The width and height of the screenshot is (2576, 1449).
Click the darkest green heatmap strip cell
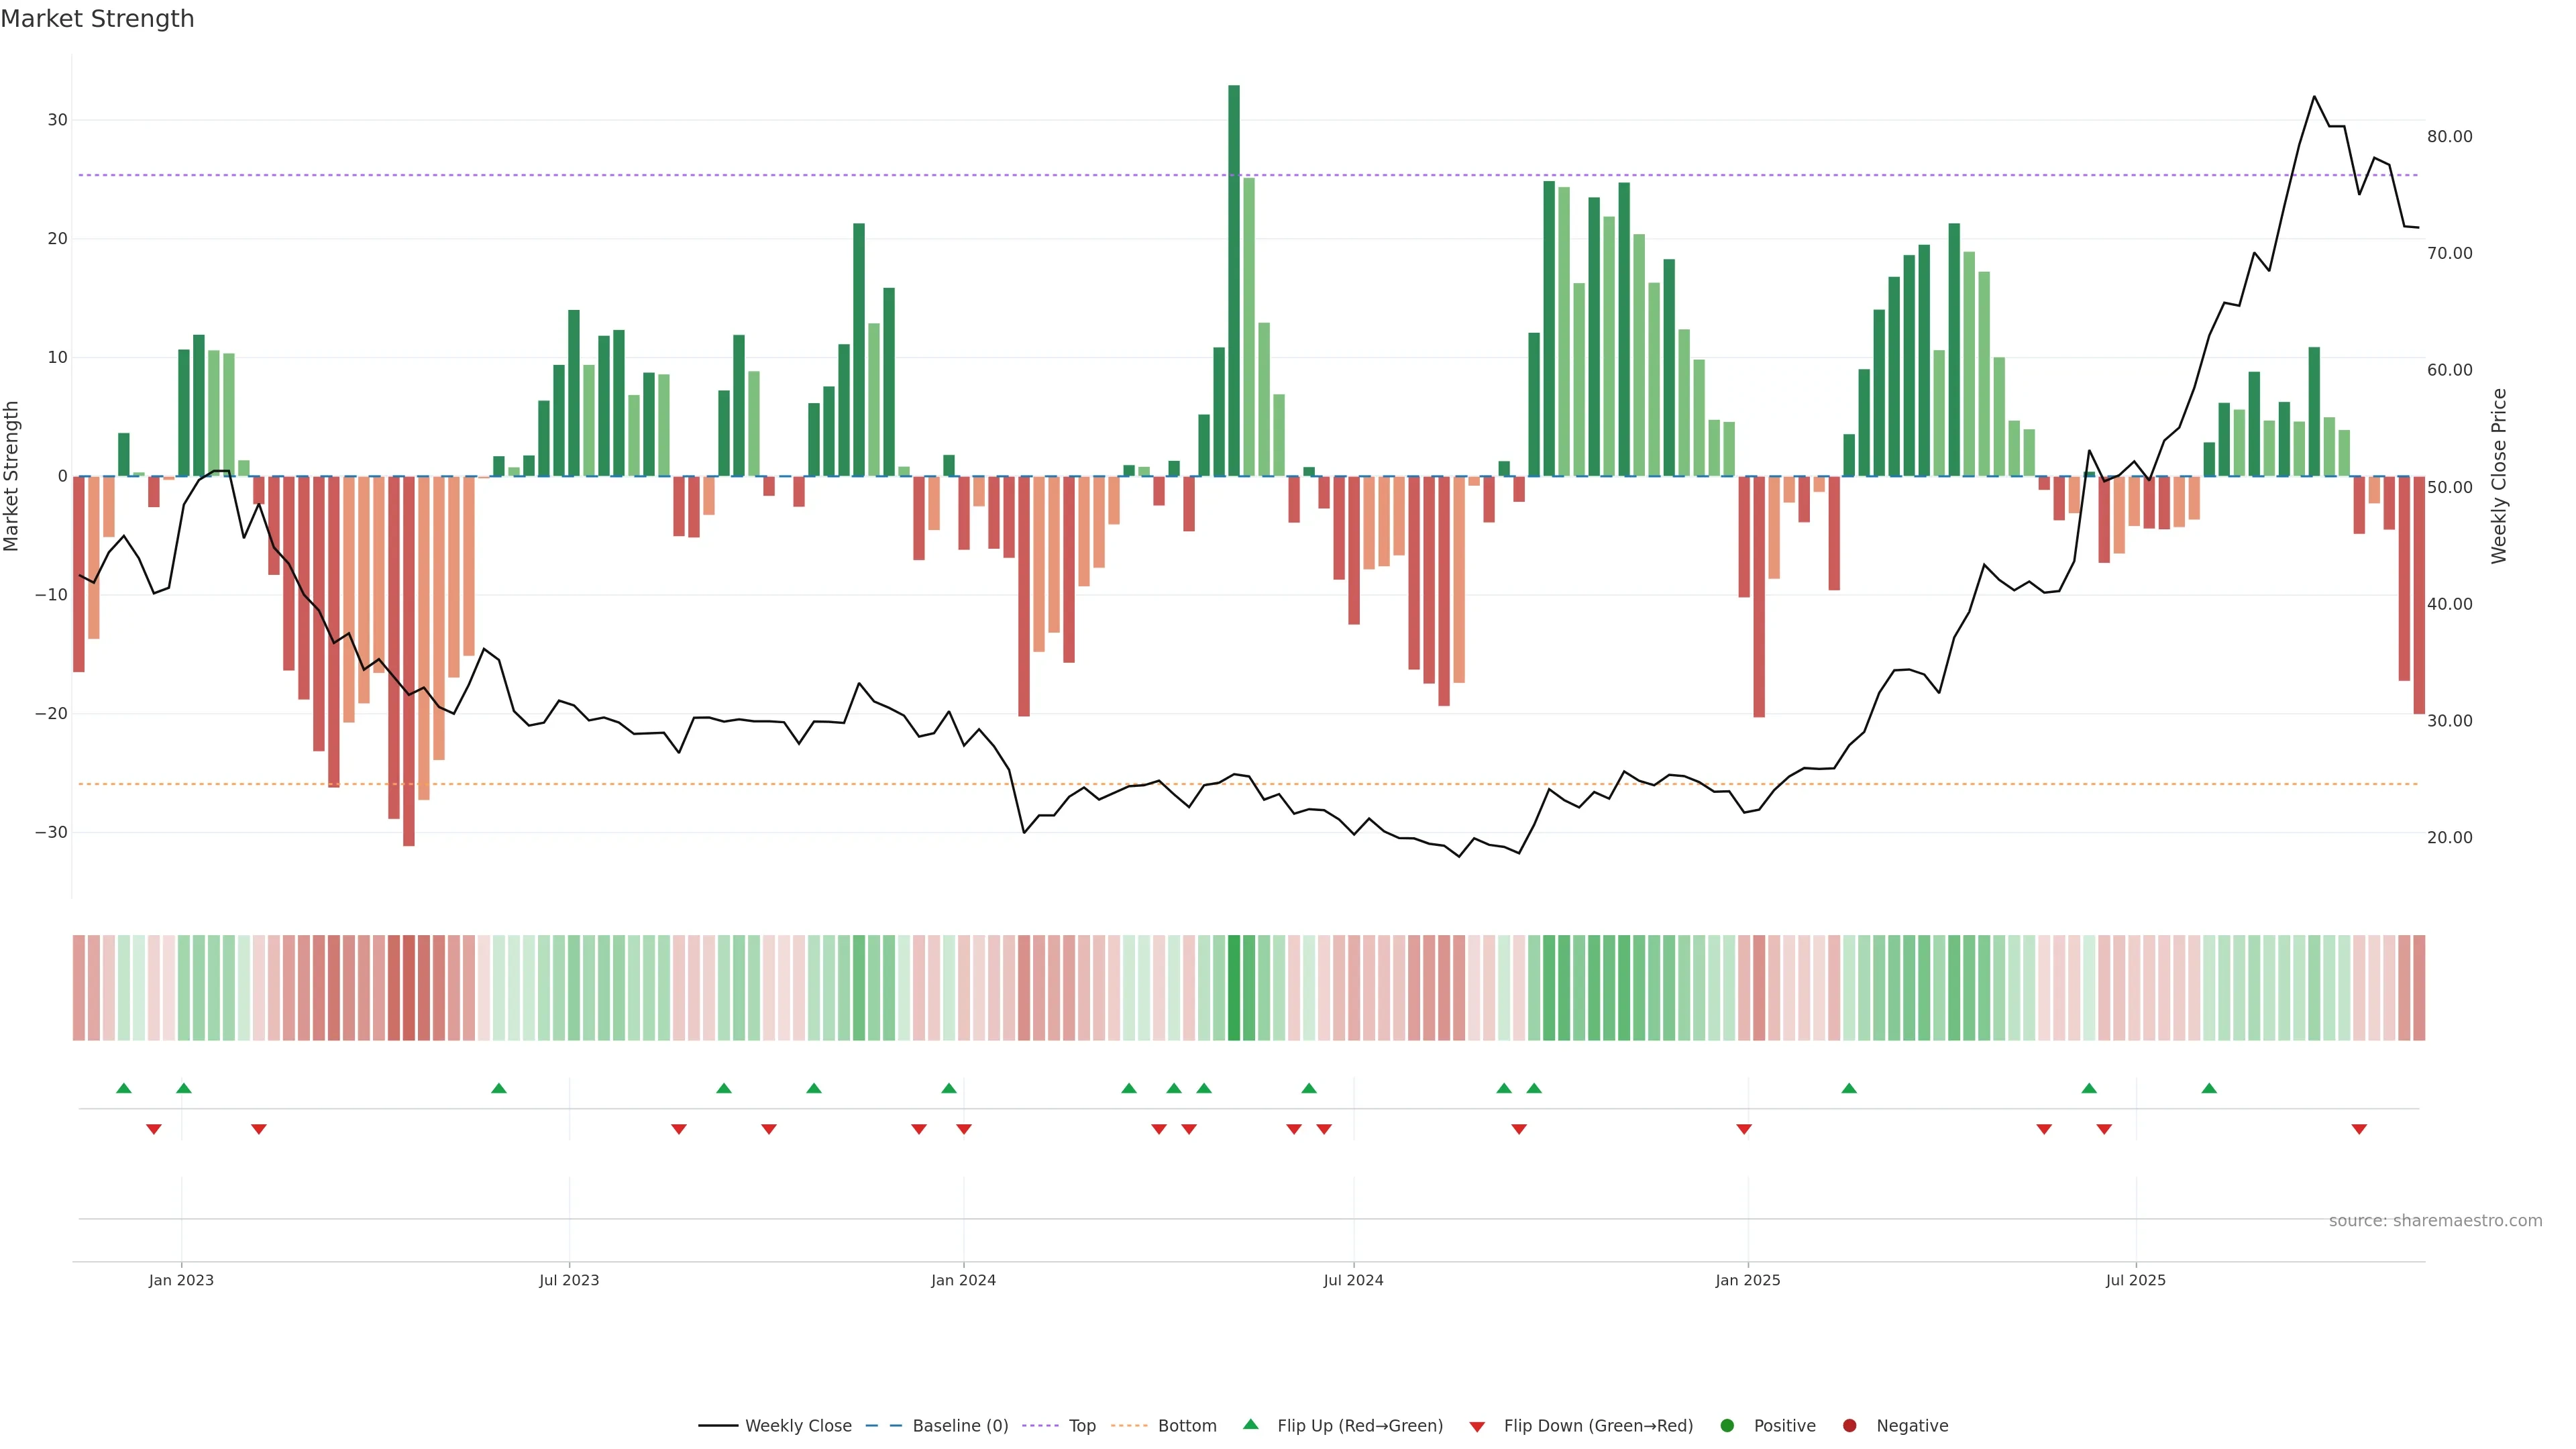(x=1234, y=988)
